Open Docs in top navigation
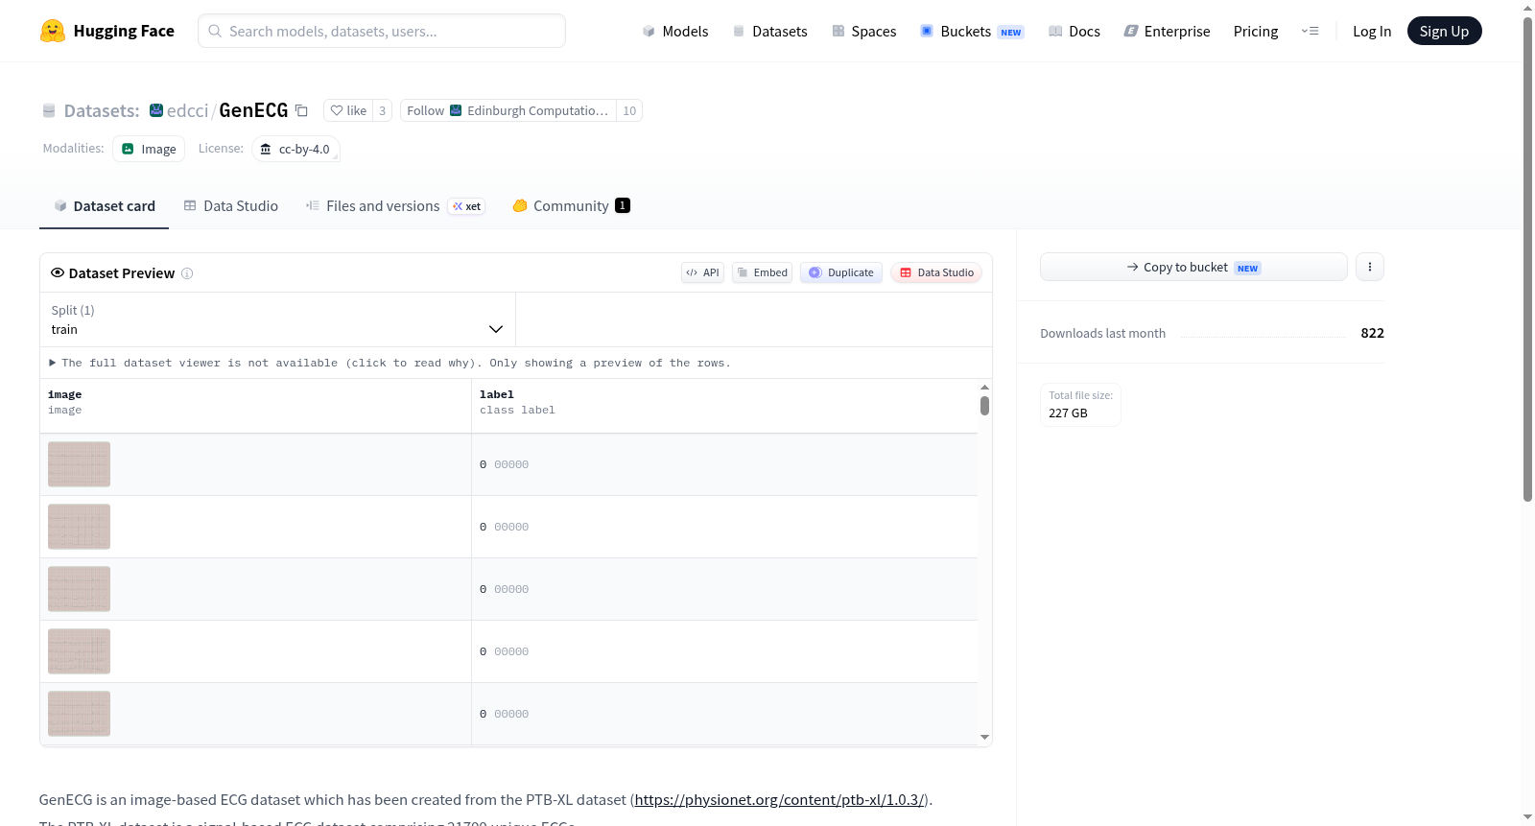The height and width of the screenshot is (826, 1535). pos(1074,31)
